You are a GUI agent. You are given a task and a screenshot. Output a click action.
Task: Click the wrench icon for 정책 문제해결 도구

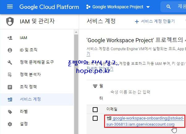point(10,63)
